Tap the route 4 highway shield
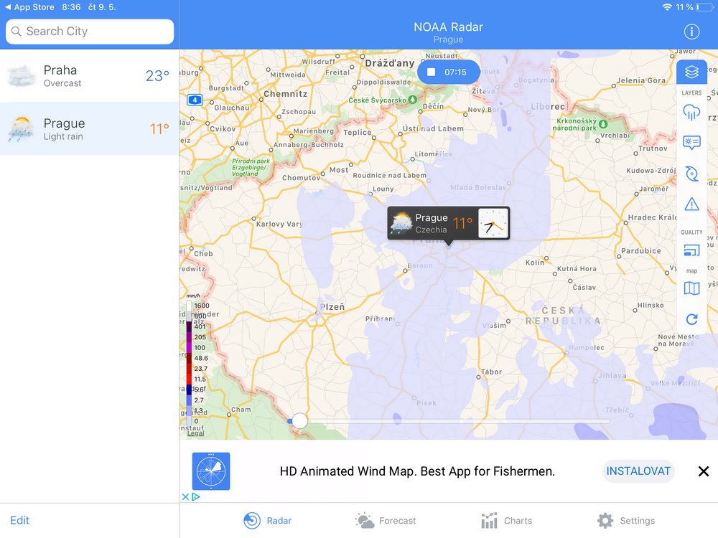This screenshot has height=538, width=718. (195, 100)
